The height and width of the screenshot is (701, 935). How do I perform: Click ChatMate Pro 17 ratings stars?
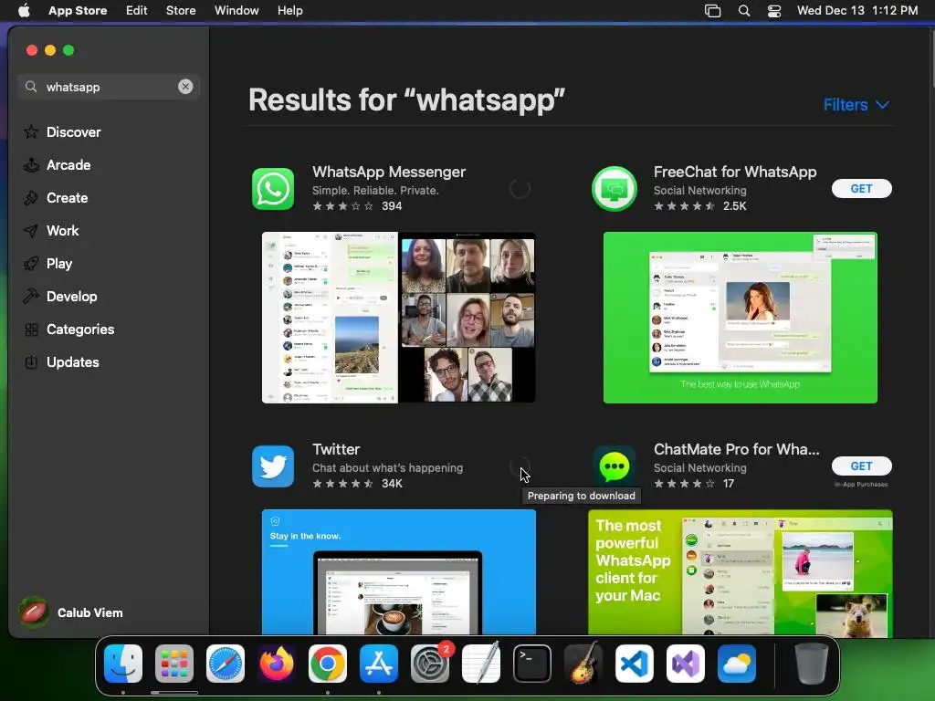click(x=685, y=484)
